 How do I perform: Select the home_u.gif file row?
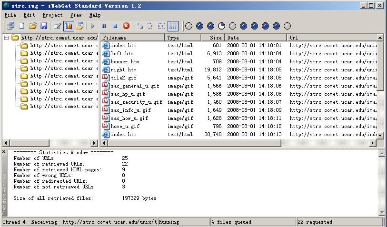239,126
